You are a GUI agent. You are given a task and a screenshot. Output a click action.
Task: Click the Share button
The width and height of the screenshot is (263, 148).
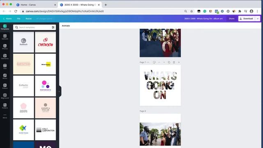[231, 18]
